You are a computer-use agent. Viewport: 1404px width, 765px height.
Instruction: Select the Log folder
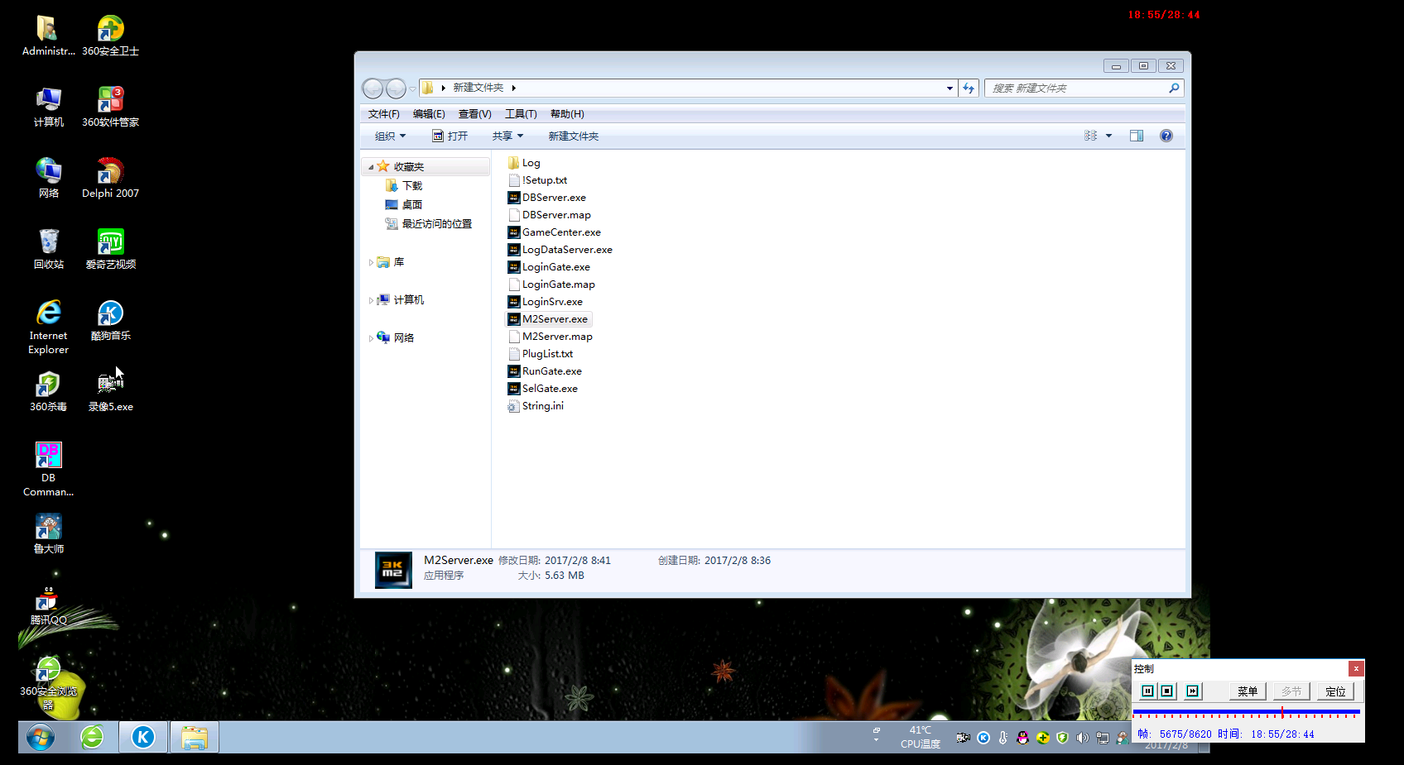[x=530, y=163]
